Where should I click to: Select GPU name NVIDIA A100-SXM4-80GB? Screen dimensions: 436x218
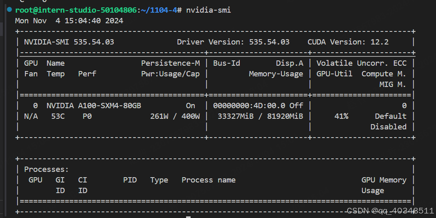tap(94, 106)
